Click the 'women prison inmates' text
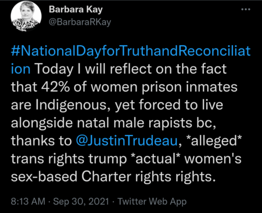Viewport: 262px width, 213px height. (x=164, y=87)
